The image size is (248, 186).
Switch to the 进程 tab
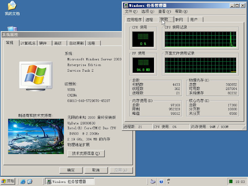click(x=149, y=20)
